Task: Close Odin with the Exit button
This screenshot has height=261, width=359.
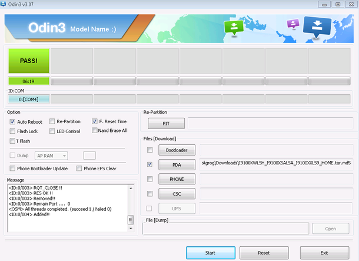Action: tap(323, 252)
